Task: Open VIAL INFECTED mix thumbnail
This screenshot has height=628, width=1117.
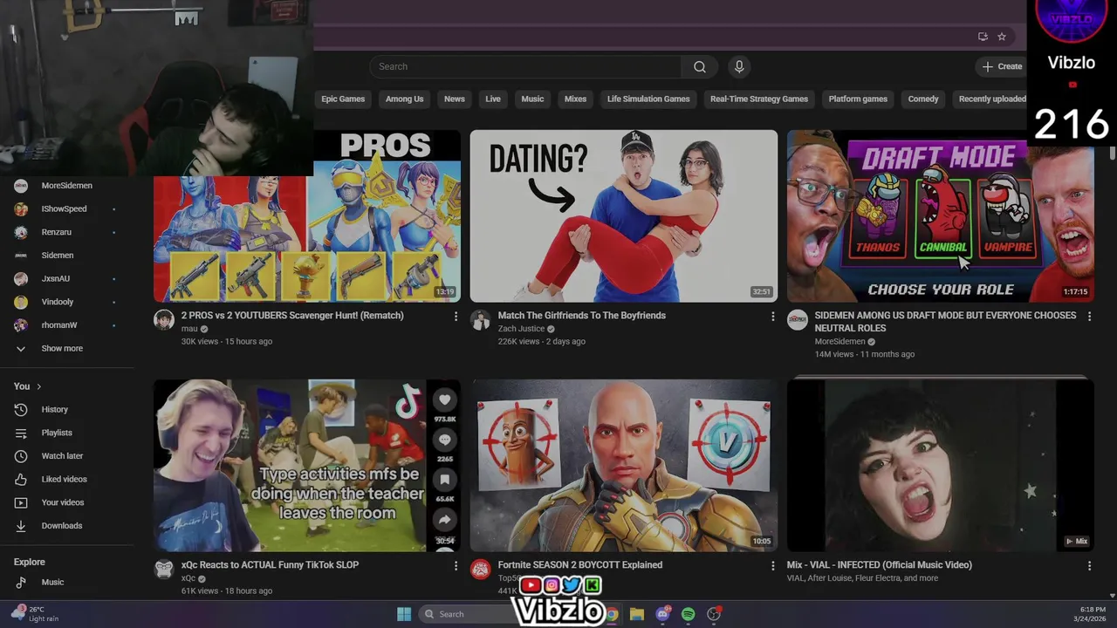Action: (x=941, y=466)
